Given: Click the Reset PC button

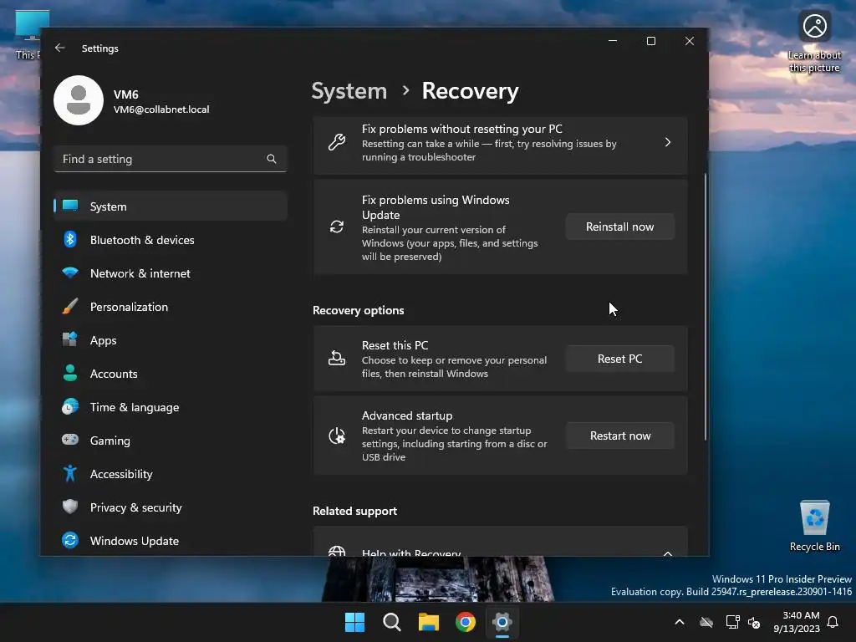Looking at the screenshot, I should (619, 359).
